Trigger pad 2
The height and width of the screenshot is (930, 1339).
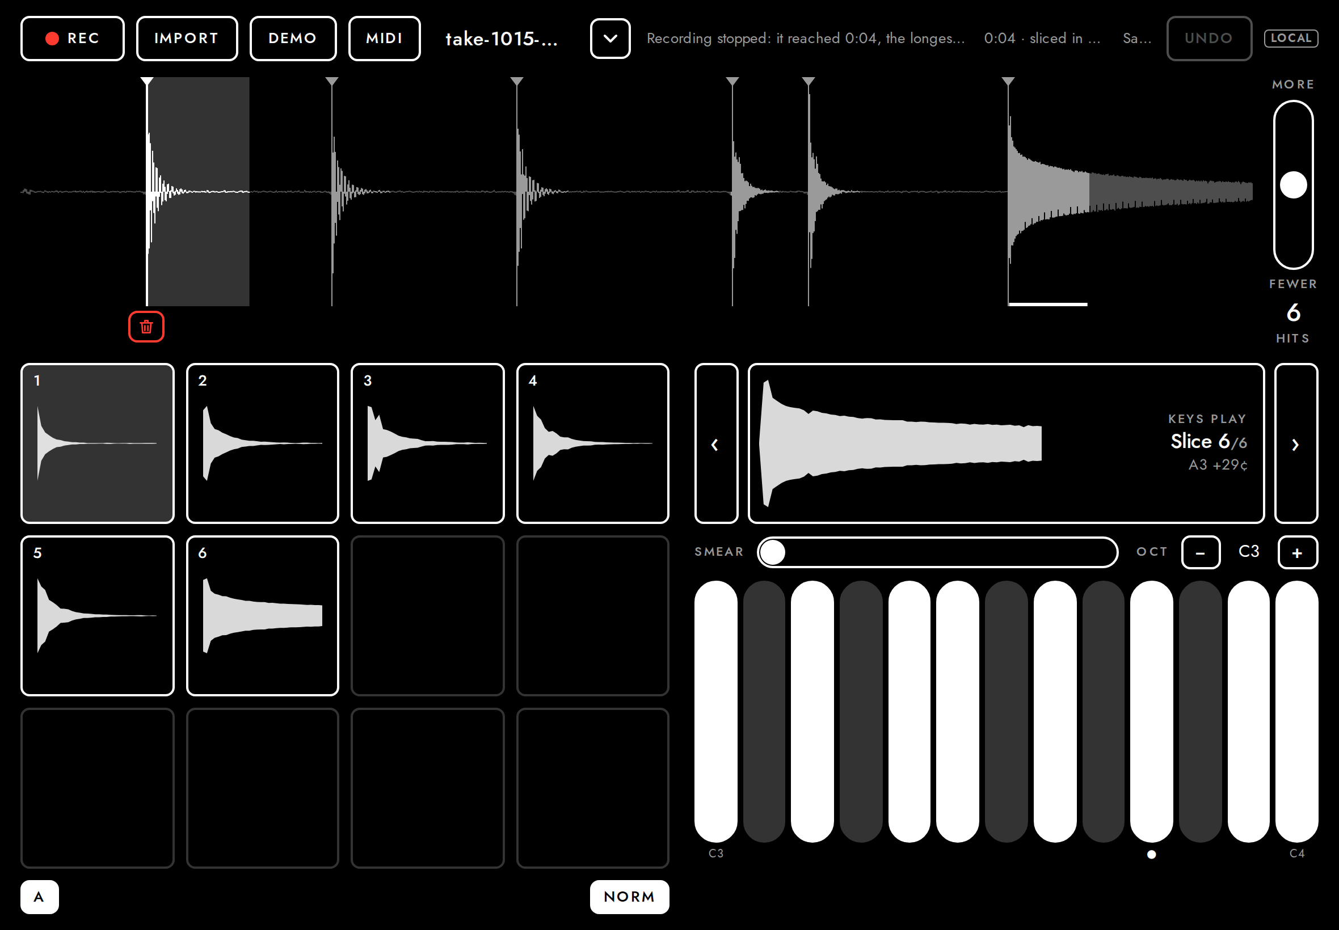(262, 443)
